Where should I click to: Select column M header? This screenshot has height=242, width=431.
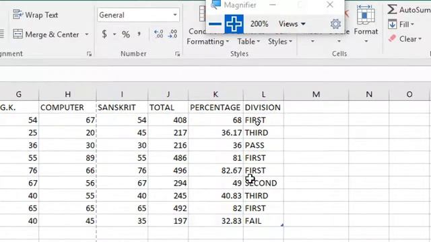click(316, 94)
